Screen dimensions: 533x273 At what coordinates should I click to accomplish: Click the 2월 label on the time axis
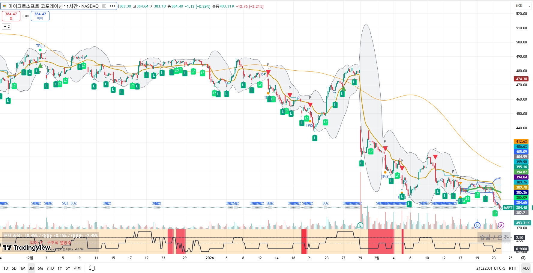(x=377, y=258)
